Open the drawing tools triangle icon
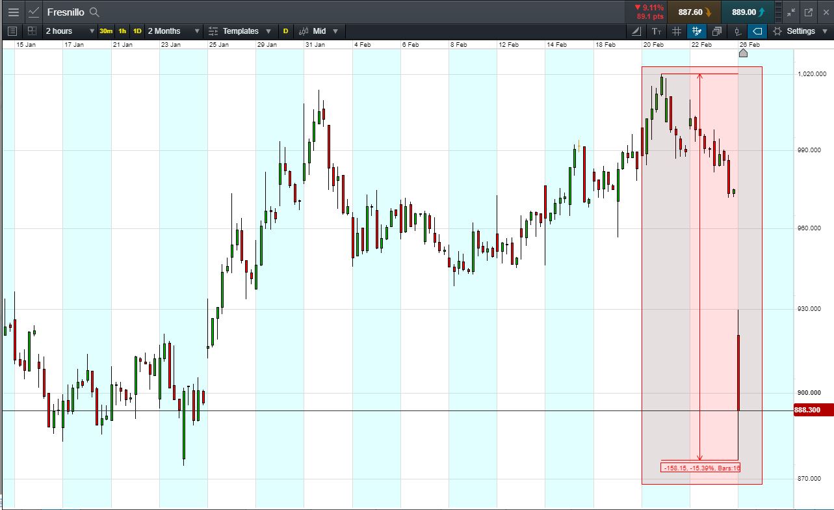Viewport: 834px width, 510px height. click(x=636, y=31)
